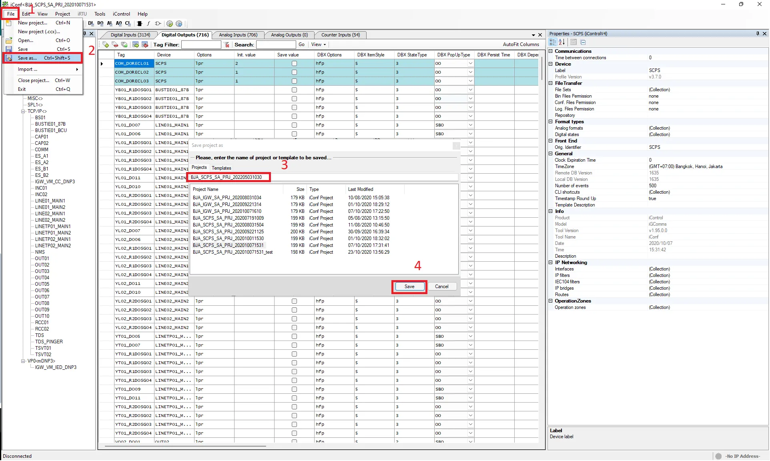
Task: Collapse the Communications property category
Action: pos(551,51)
